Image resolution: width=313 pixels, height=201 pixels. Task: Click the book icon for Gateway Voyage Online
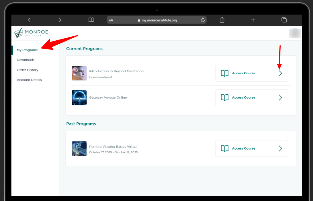(225, 97)
